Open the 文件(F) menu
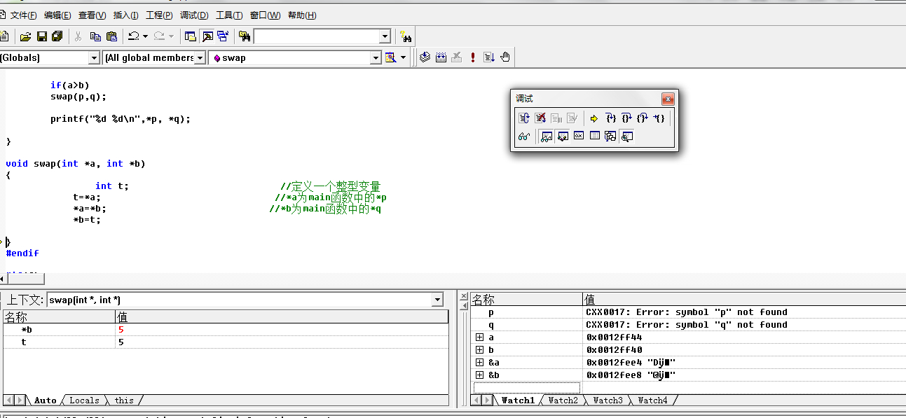The height and width of the screenshot is (418, 906). [x=23, y=15]
